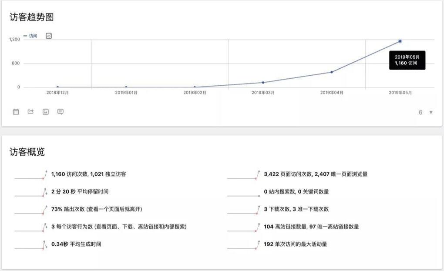The height and width of the screenshot is (271, 444).
Task: Click the 2019年05月 data point on the chart
Action: pos(400,41)
